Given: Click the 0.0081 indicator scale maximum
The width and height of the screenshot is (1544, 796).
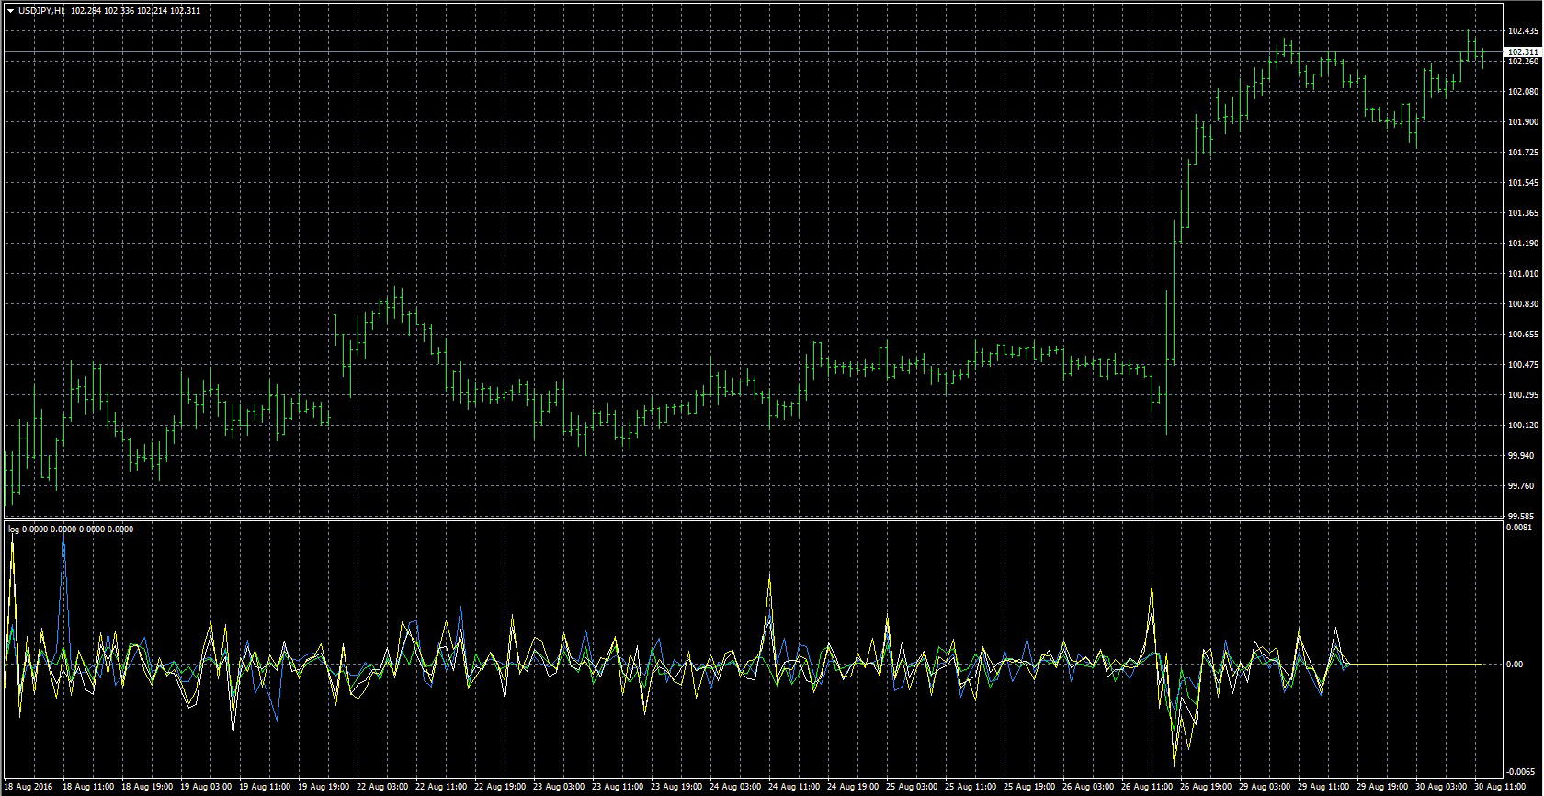Looking at the screenshot, I should (1519, 528).
